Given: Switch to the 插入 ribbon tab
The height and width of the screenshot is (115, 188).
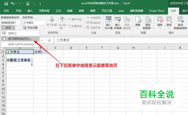Looking at the screenshot, I should tap(30, 11).
